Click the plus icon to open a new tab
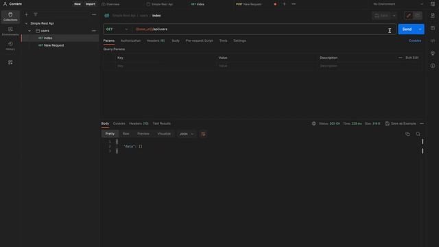The image size is (439, 247). pyautogui.click(x=284, y=4)
